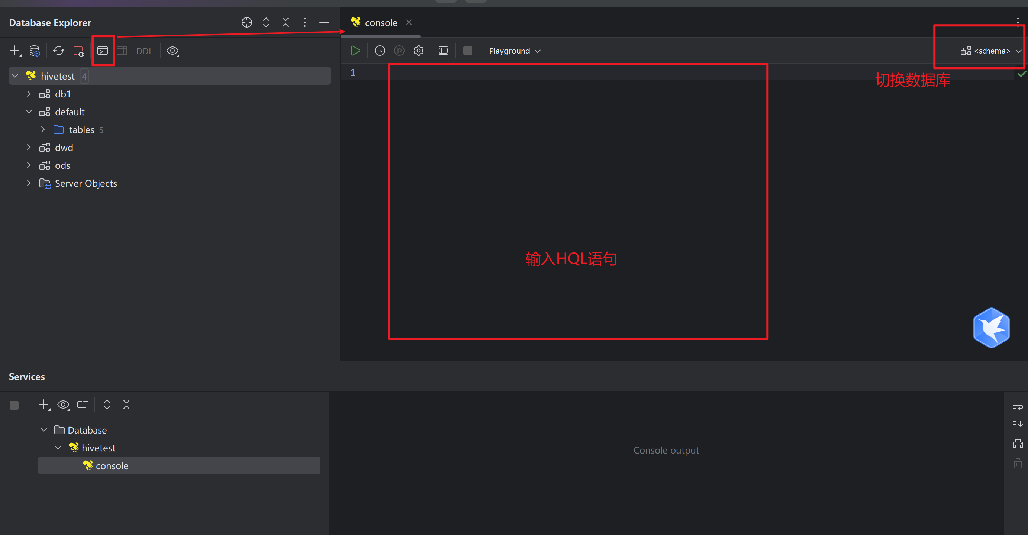Click the Clear All trash icon in output
Screen dimensions: 1028x535
click(x=1017, y=463)
